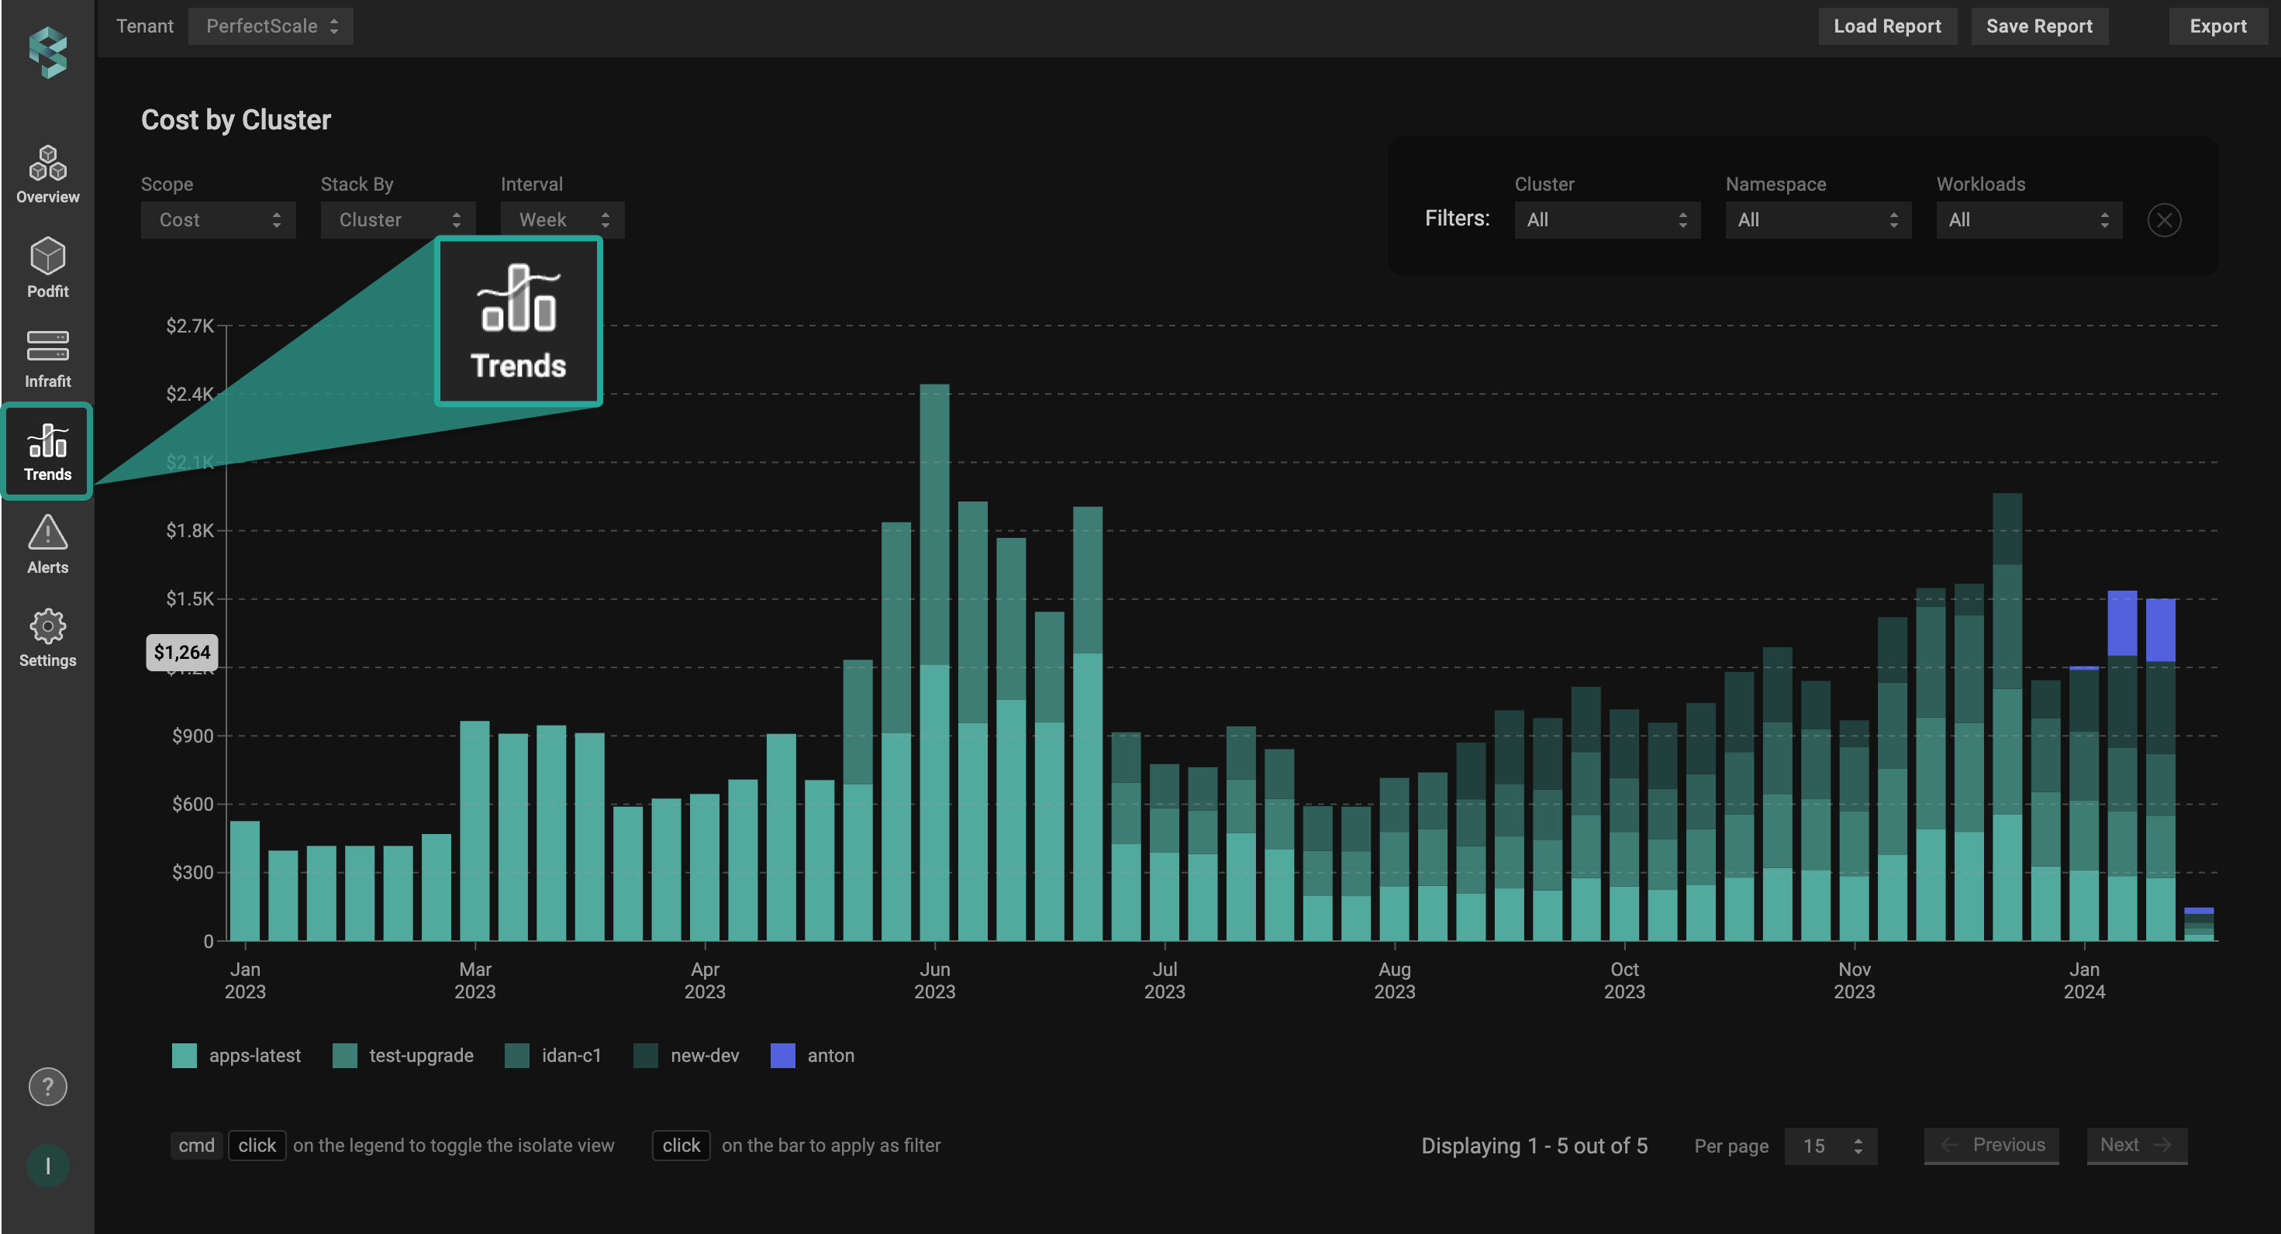Viewport: 2281px width, 1234px height.
Task: Toggle apps-latest legend item
Action: (254, 1055)
